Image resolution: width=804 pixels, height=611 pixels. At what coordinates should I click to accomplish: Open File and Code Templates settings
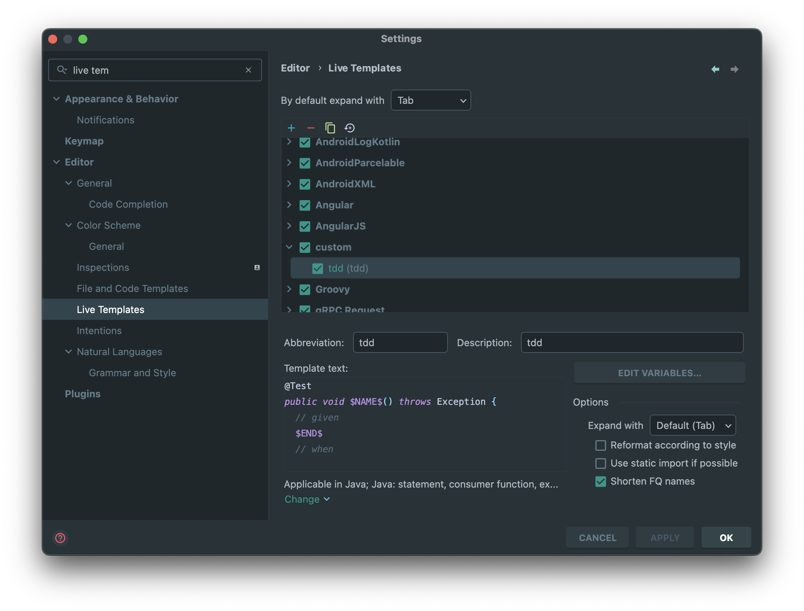coord(132,289)
